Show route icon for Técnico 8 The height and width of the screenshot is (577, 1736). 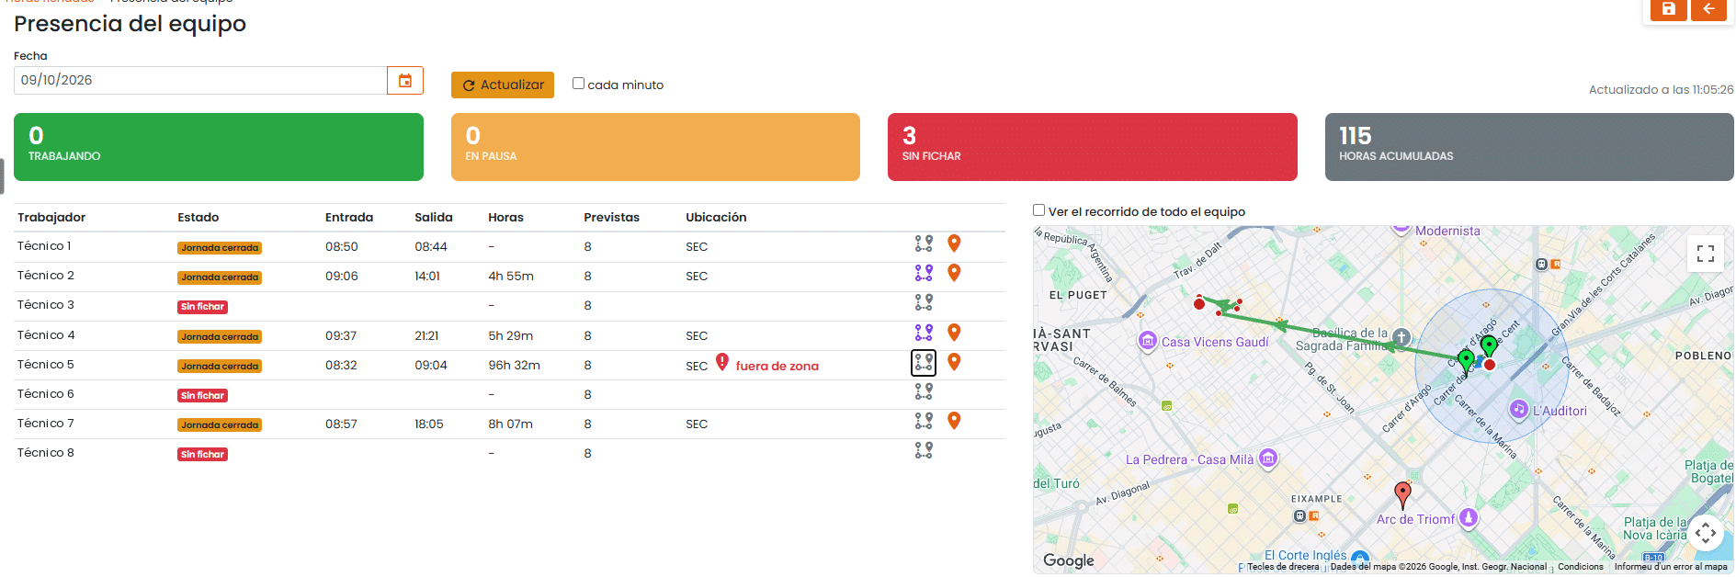pos(924,450)
